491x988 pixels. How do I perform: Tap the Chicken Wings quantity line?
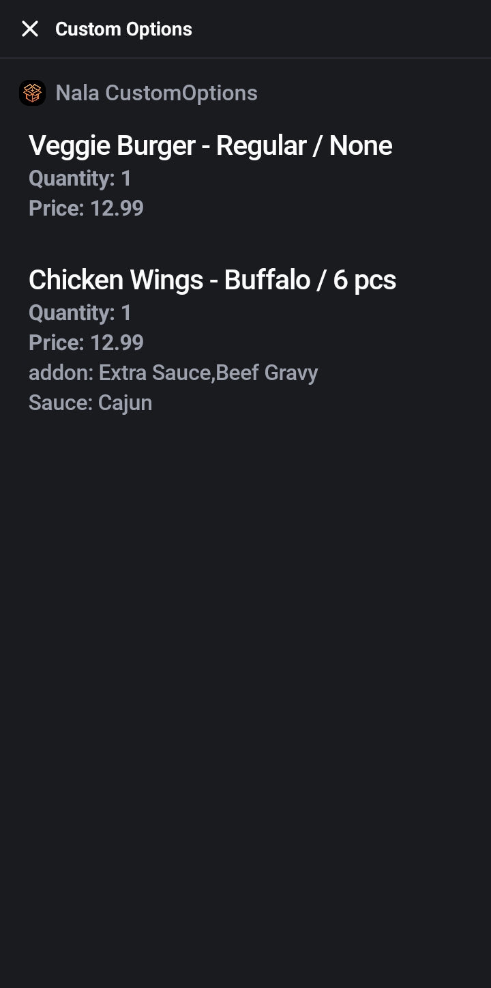coord(80,313)
